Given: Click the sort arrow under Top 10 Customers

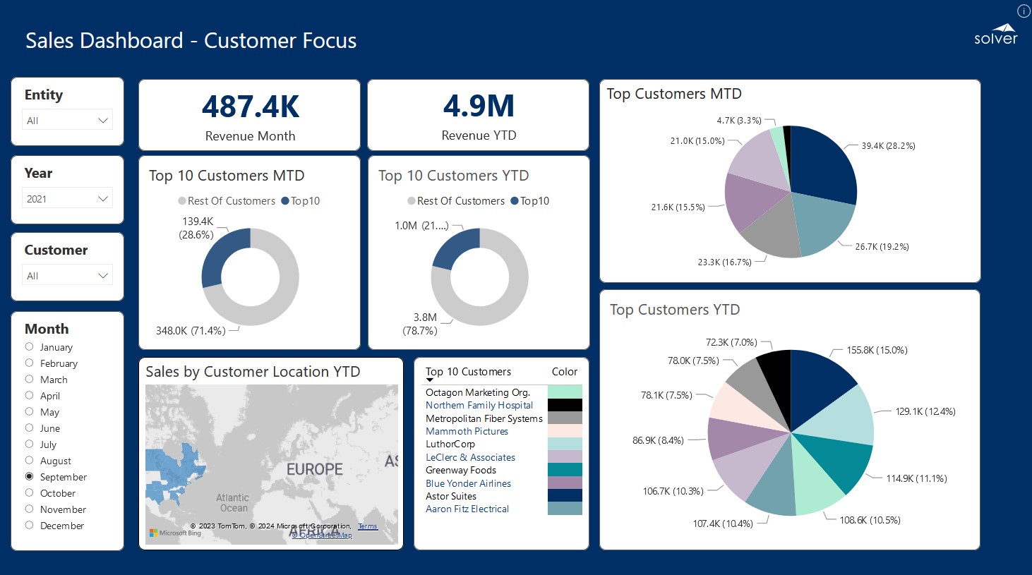Looking at the screenshot, I should pos(430,380).
